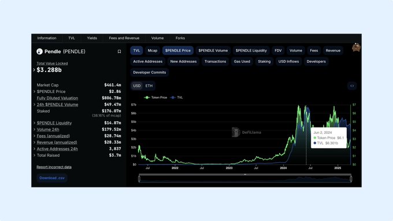This screenshot has height=221, width=393.
Task: Click the Staked $176.07m value
Action: point(112,111)
